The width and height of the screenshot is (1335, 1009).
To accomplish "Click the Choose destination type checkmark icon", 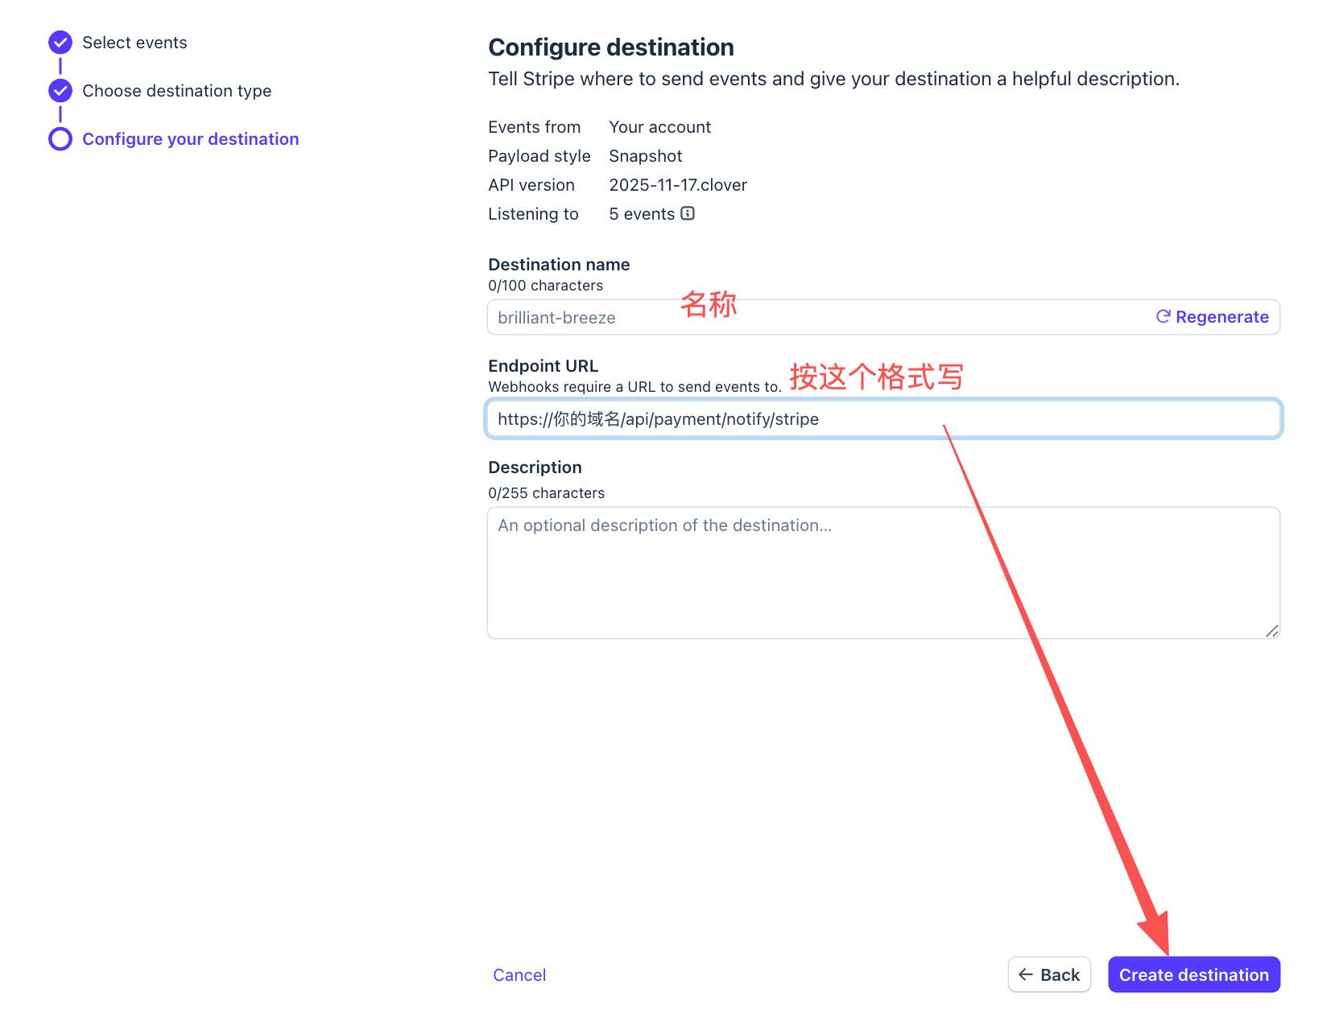I will coord(60,91).
